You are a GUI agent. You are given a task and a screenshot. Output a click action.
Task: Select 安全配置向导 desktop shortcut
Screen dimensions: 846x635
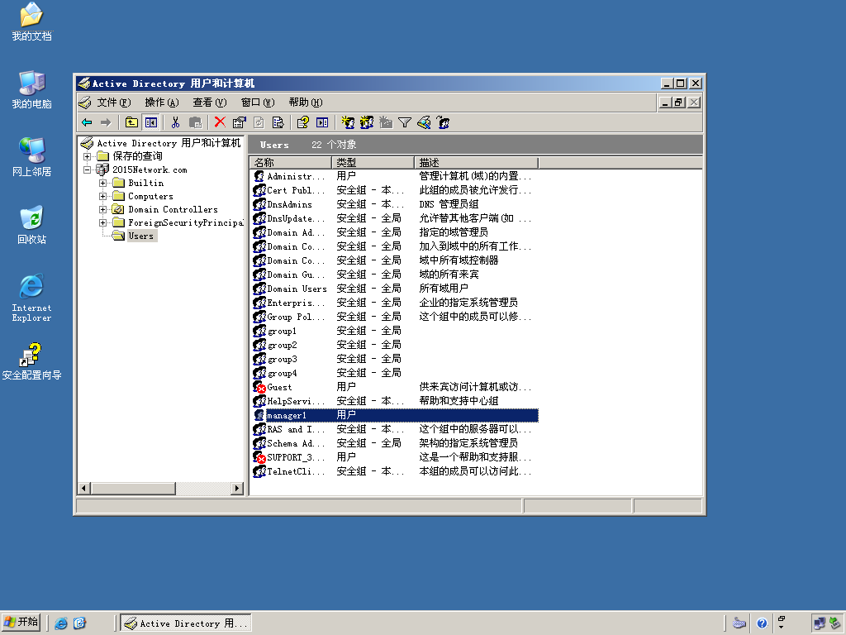click(31, 361)
